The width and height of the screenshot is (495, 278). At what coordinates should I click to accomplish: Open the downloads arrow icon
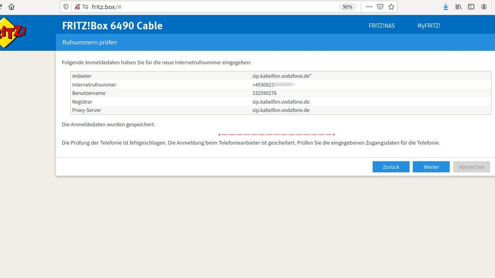coord(445,6)
